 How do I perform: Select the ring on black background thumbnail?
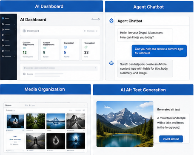click(56, 141)
